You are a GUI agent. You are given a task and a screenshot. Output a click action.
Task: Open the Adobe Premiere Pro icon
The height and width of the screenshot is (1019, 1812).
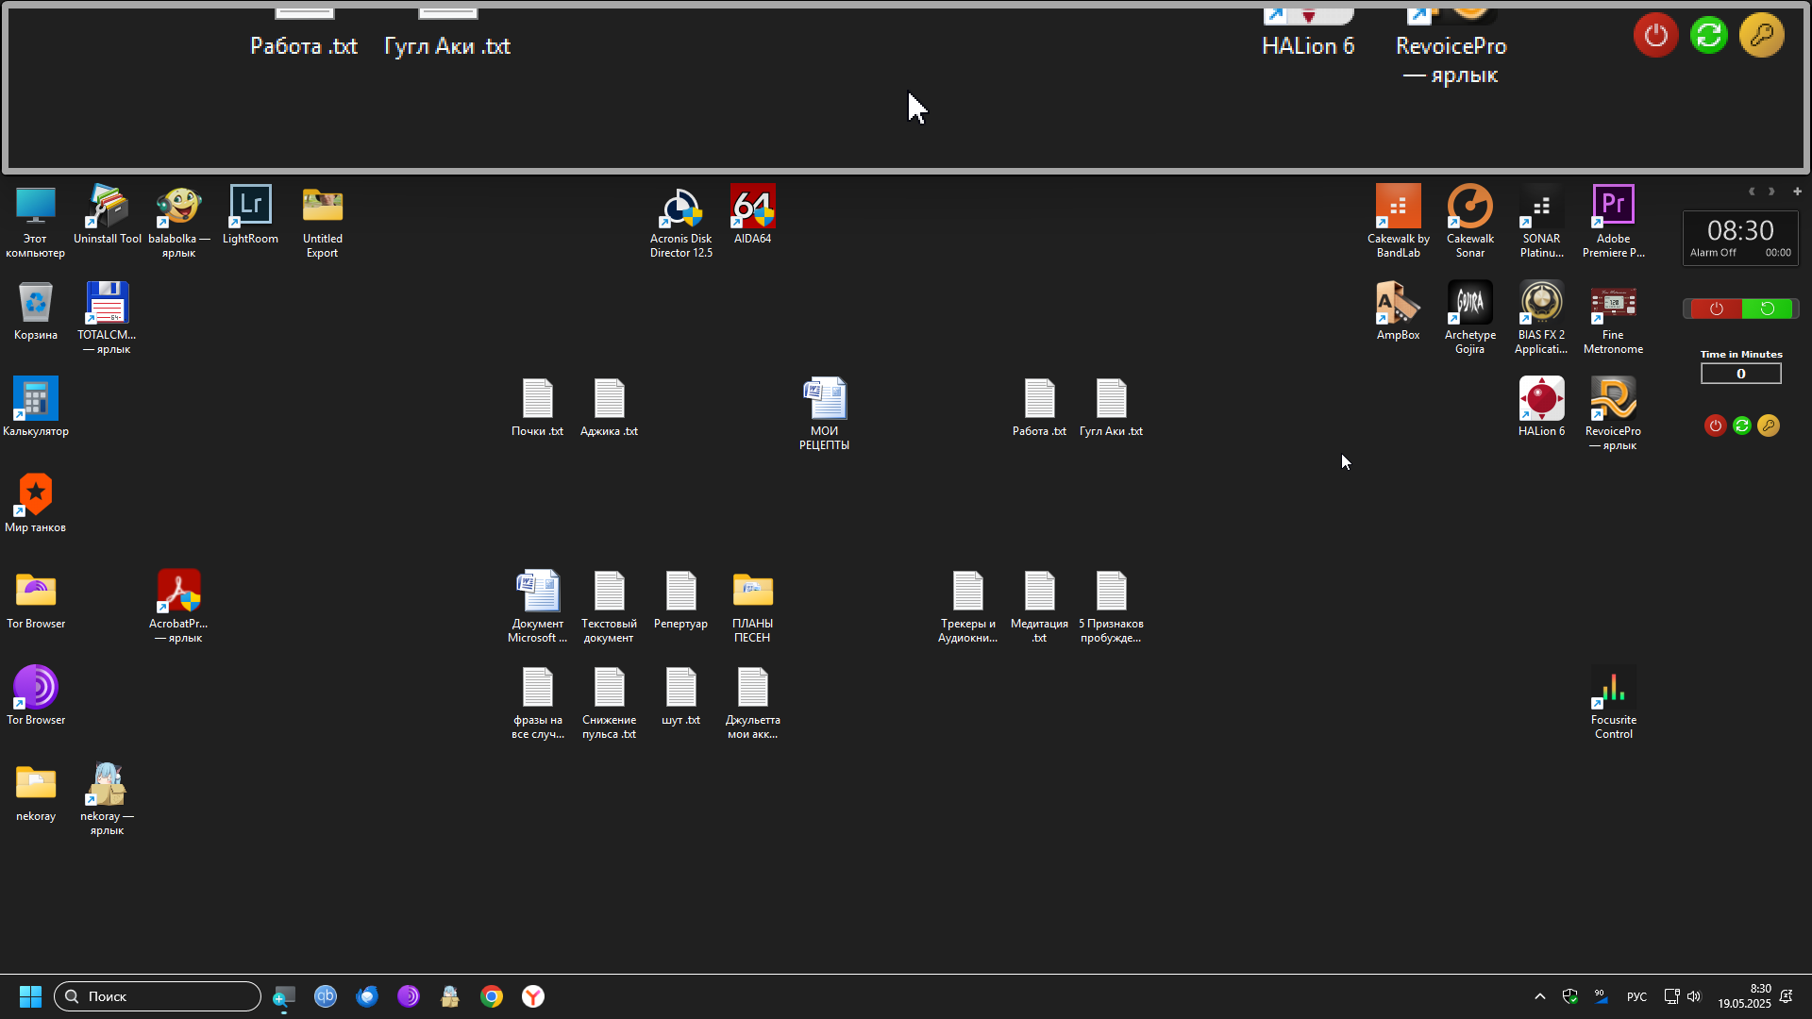1613,222
